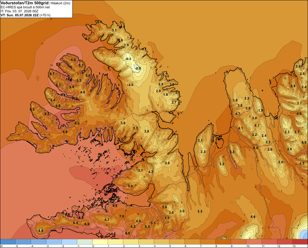The width and height of the screenshot is (308, 248).
Task: Click the pale yellow legend swatch between 0 and 1
Action: click(x=100, y=242)
